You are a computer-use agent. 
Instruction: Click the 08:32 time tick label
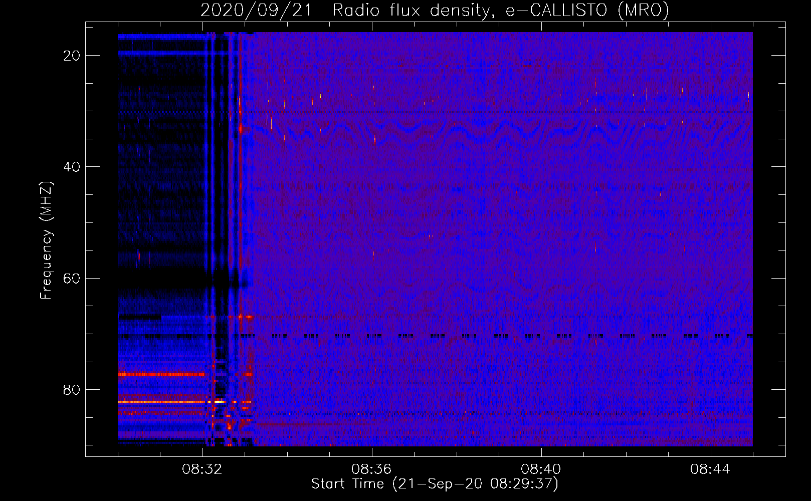click(x=202, y=469)
